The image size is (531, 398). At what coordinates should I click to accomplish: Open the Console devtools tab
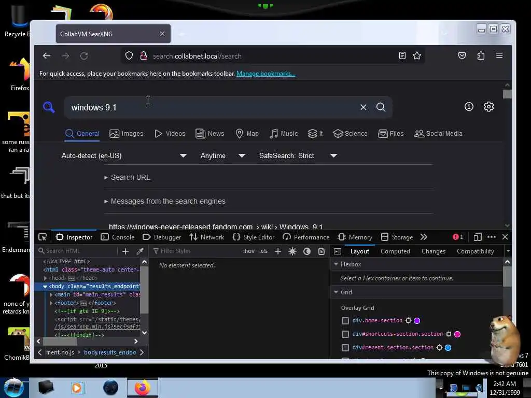118,237
